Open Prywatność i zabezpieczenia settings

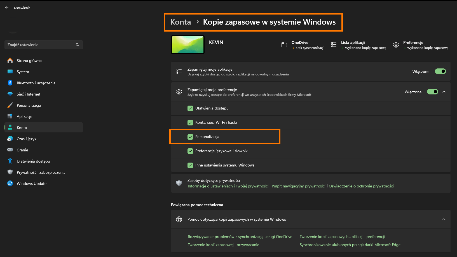point(44,172)
